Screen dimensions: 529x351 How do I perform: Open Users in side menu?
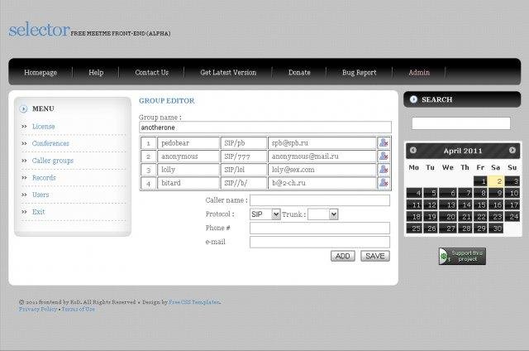41,195
